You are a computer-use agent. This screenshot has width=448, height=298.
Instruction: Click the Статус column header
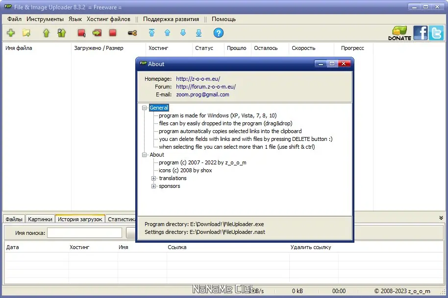208,48
